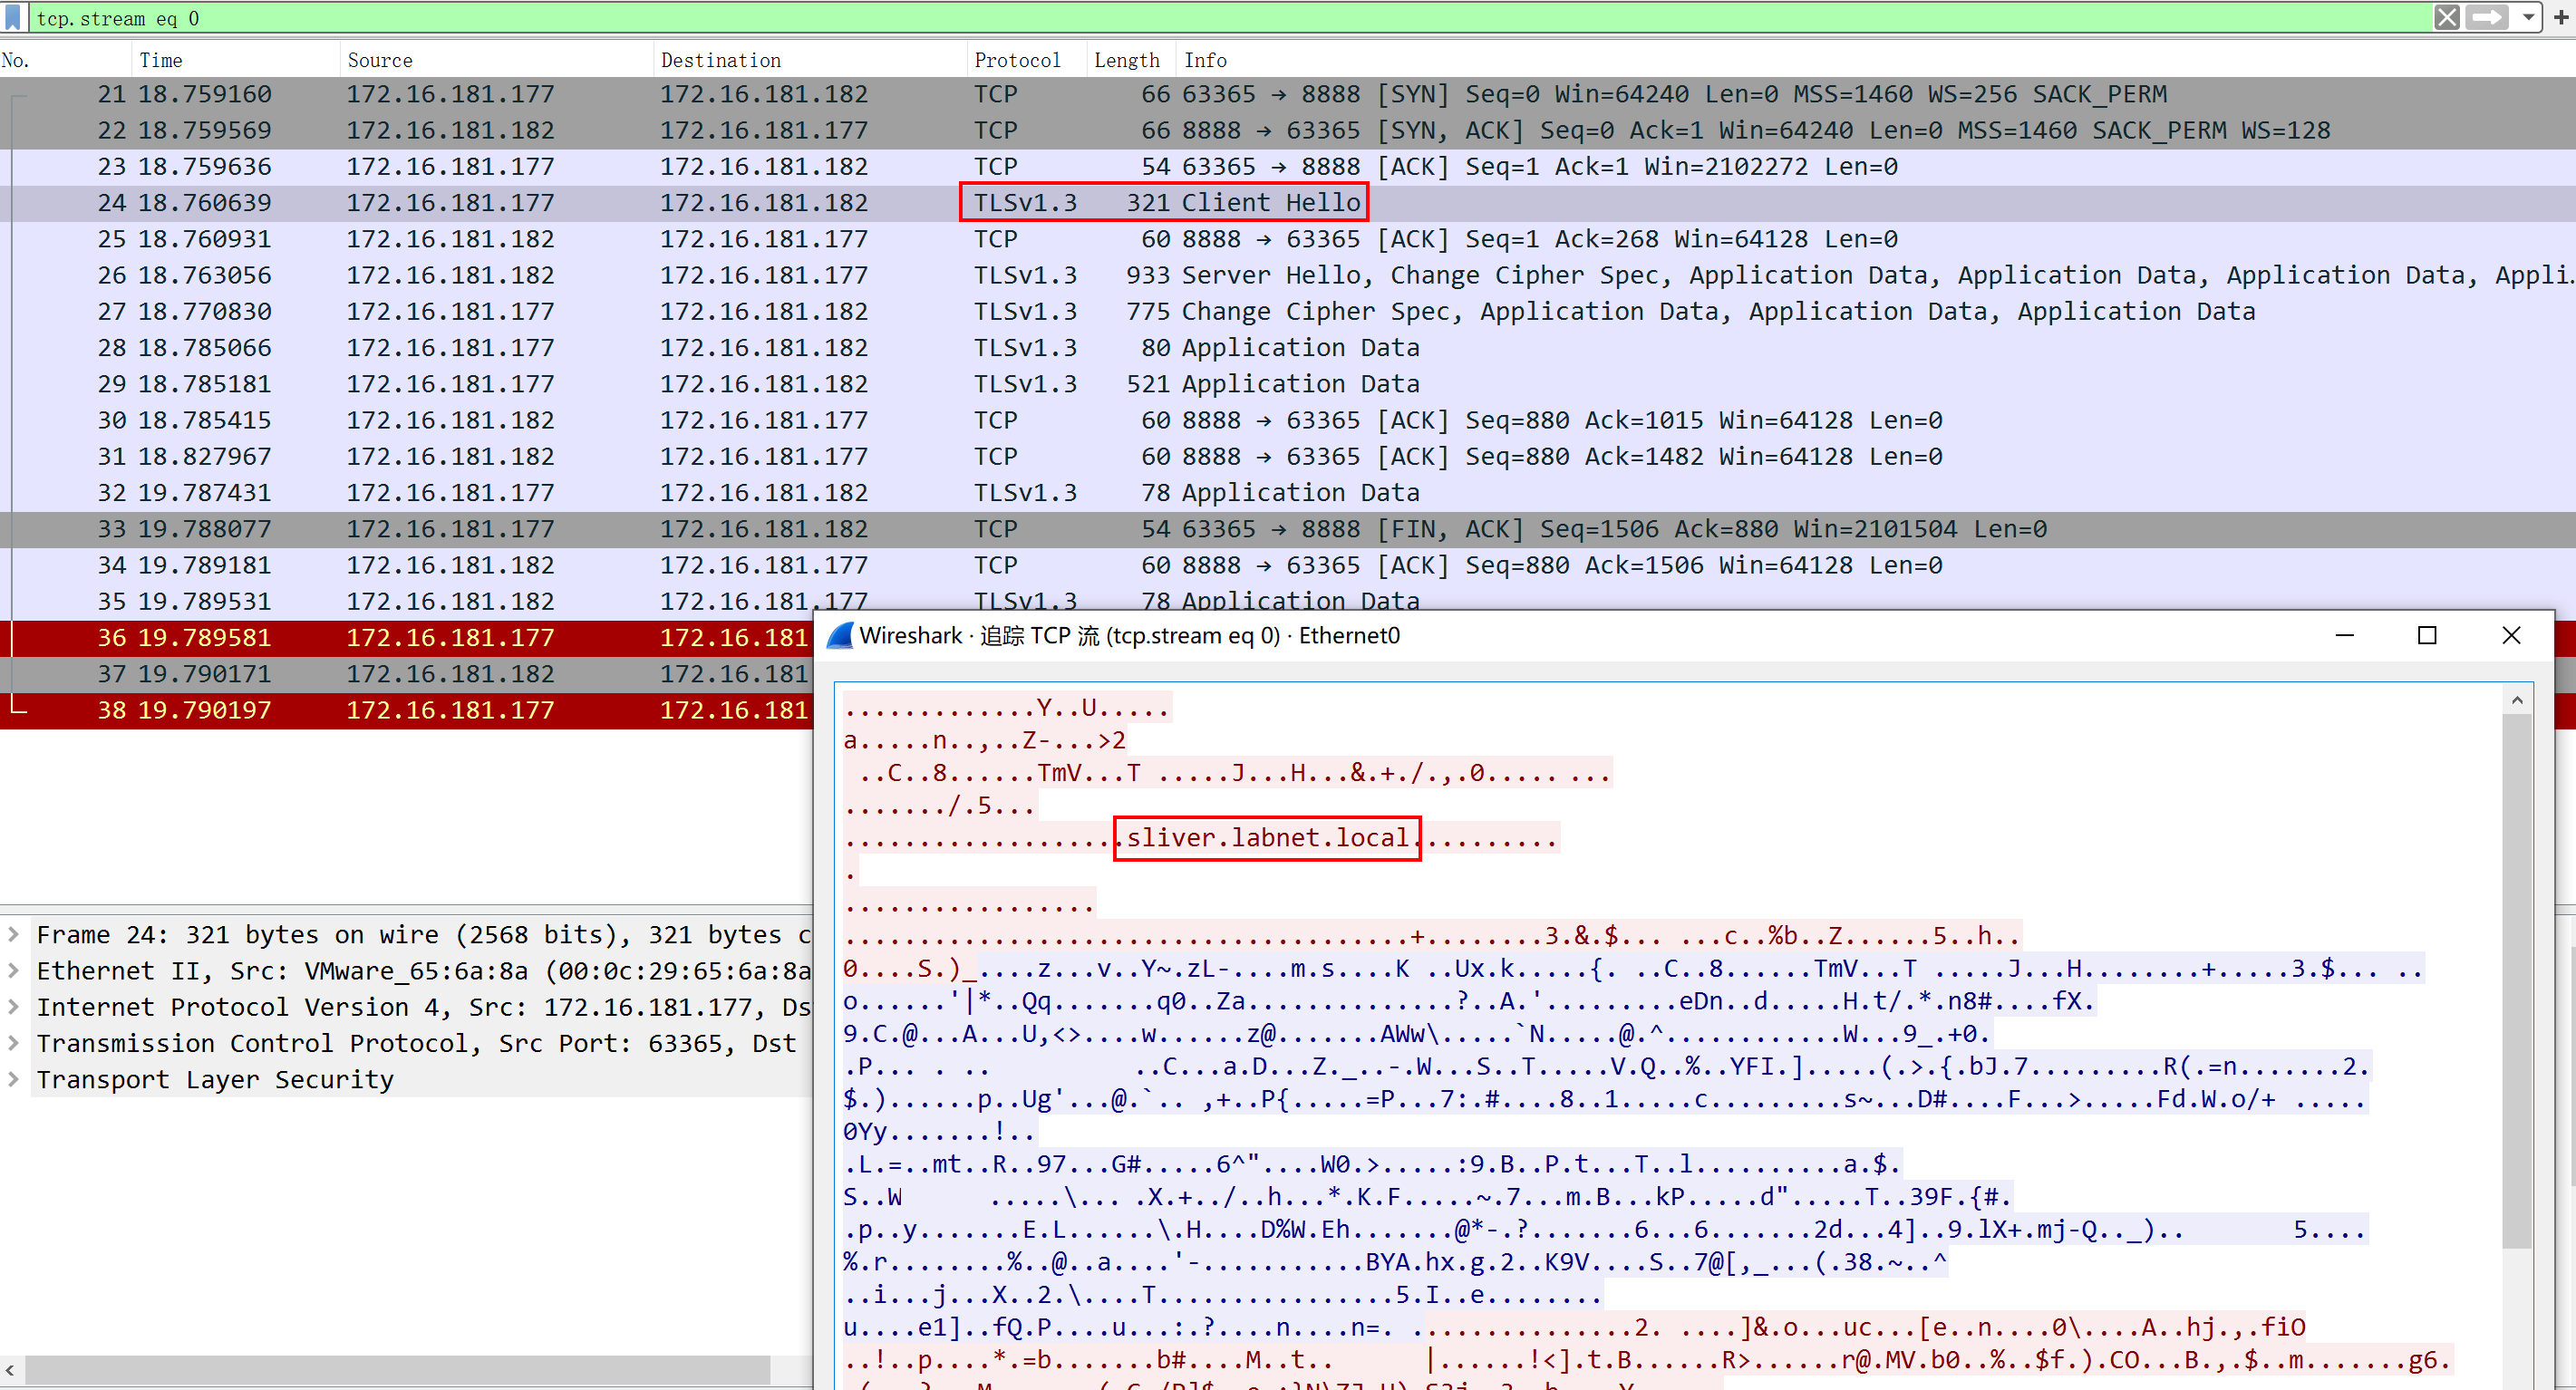Close the Follow TCP Stream window
Screen dimensions: 2576x1390
2511,635
